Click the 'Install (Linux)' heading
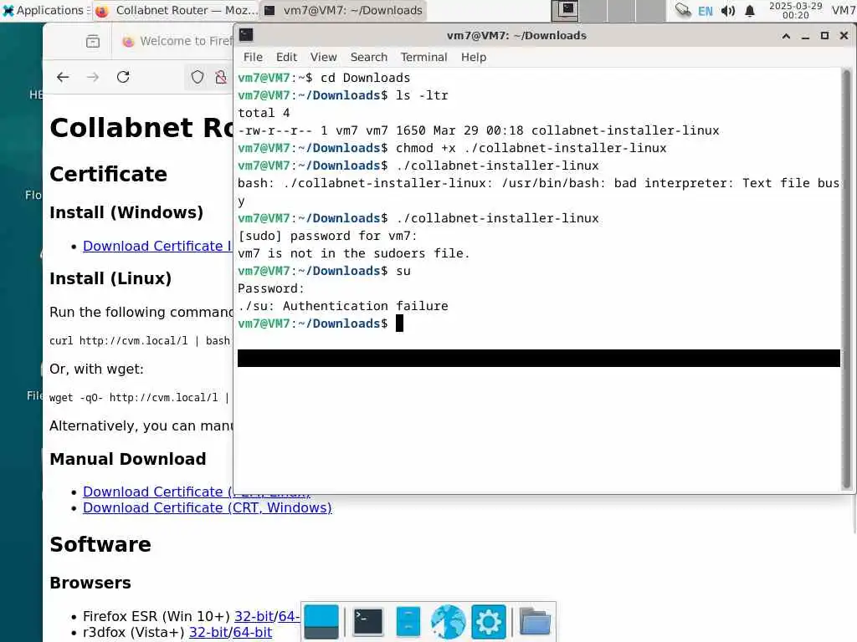 (110, 278)
